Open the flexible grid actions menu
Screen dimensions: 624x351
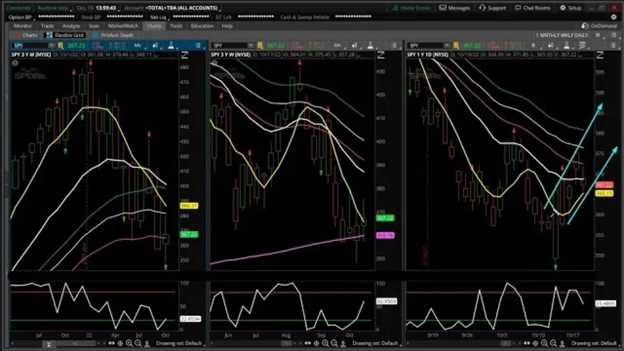coord(613,35)
